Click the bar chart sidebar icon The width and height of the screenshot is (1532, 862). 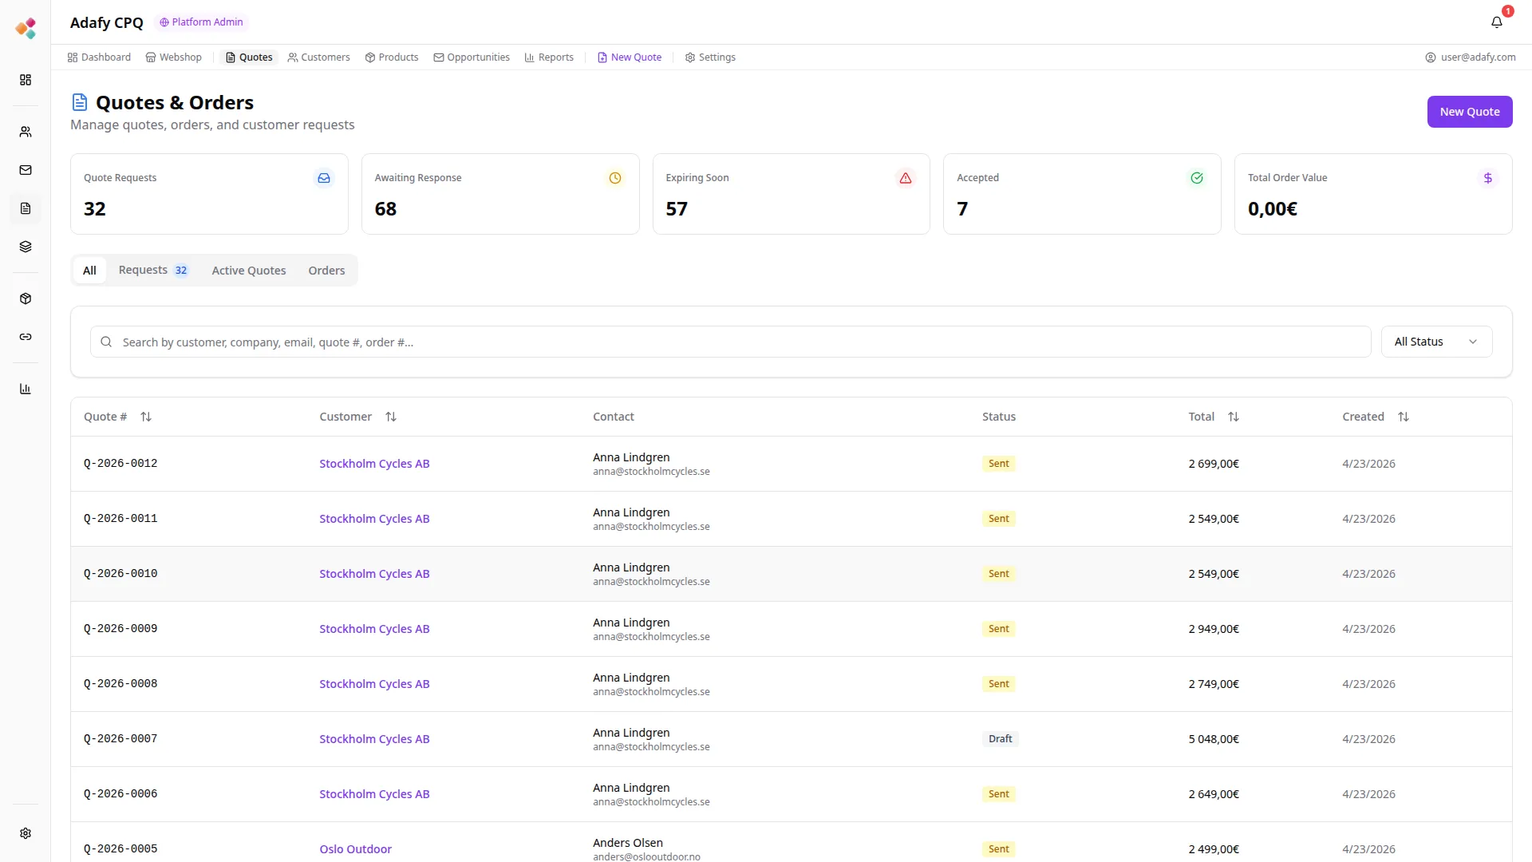pyautogui.click(x=26, y=389)
